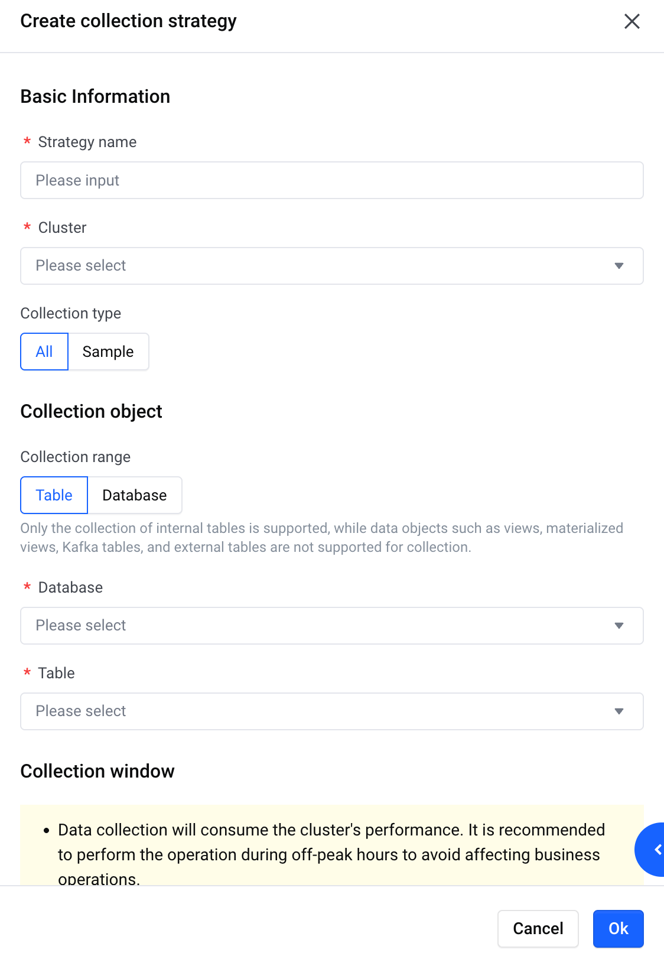
Task: Click the Database dropdown arrow icon
Action: point(619,626)
